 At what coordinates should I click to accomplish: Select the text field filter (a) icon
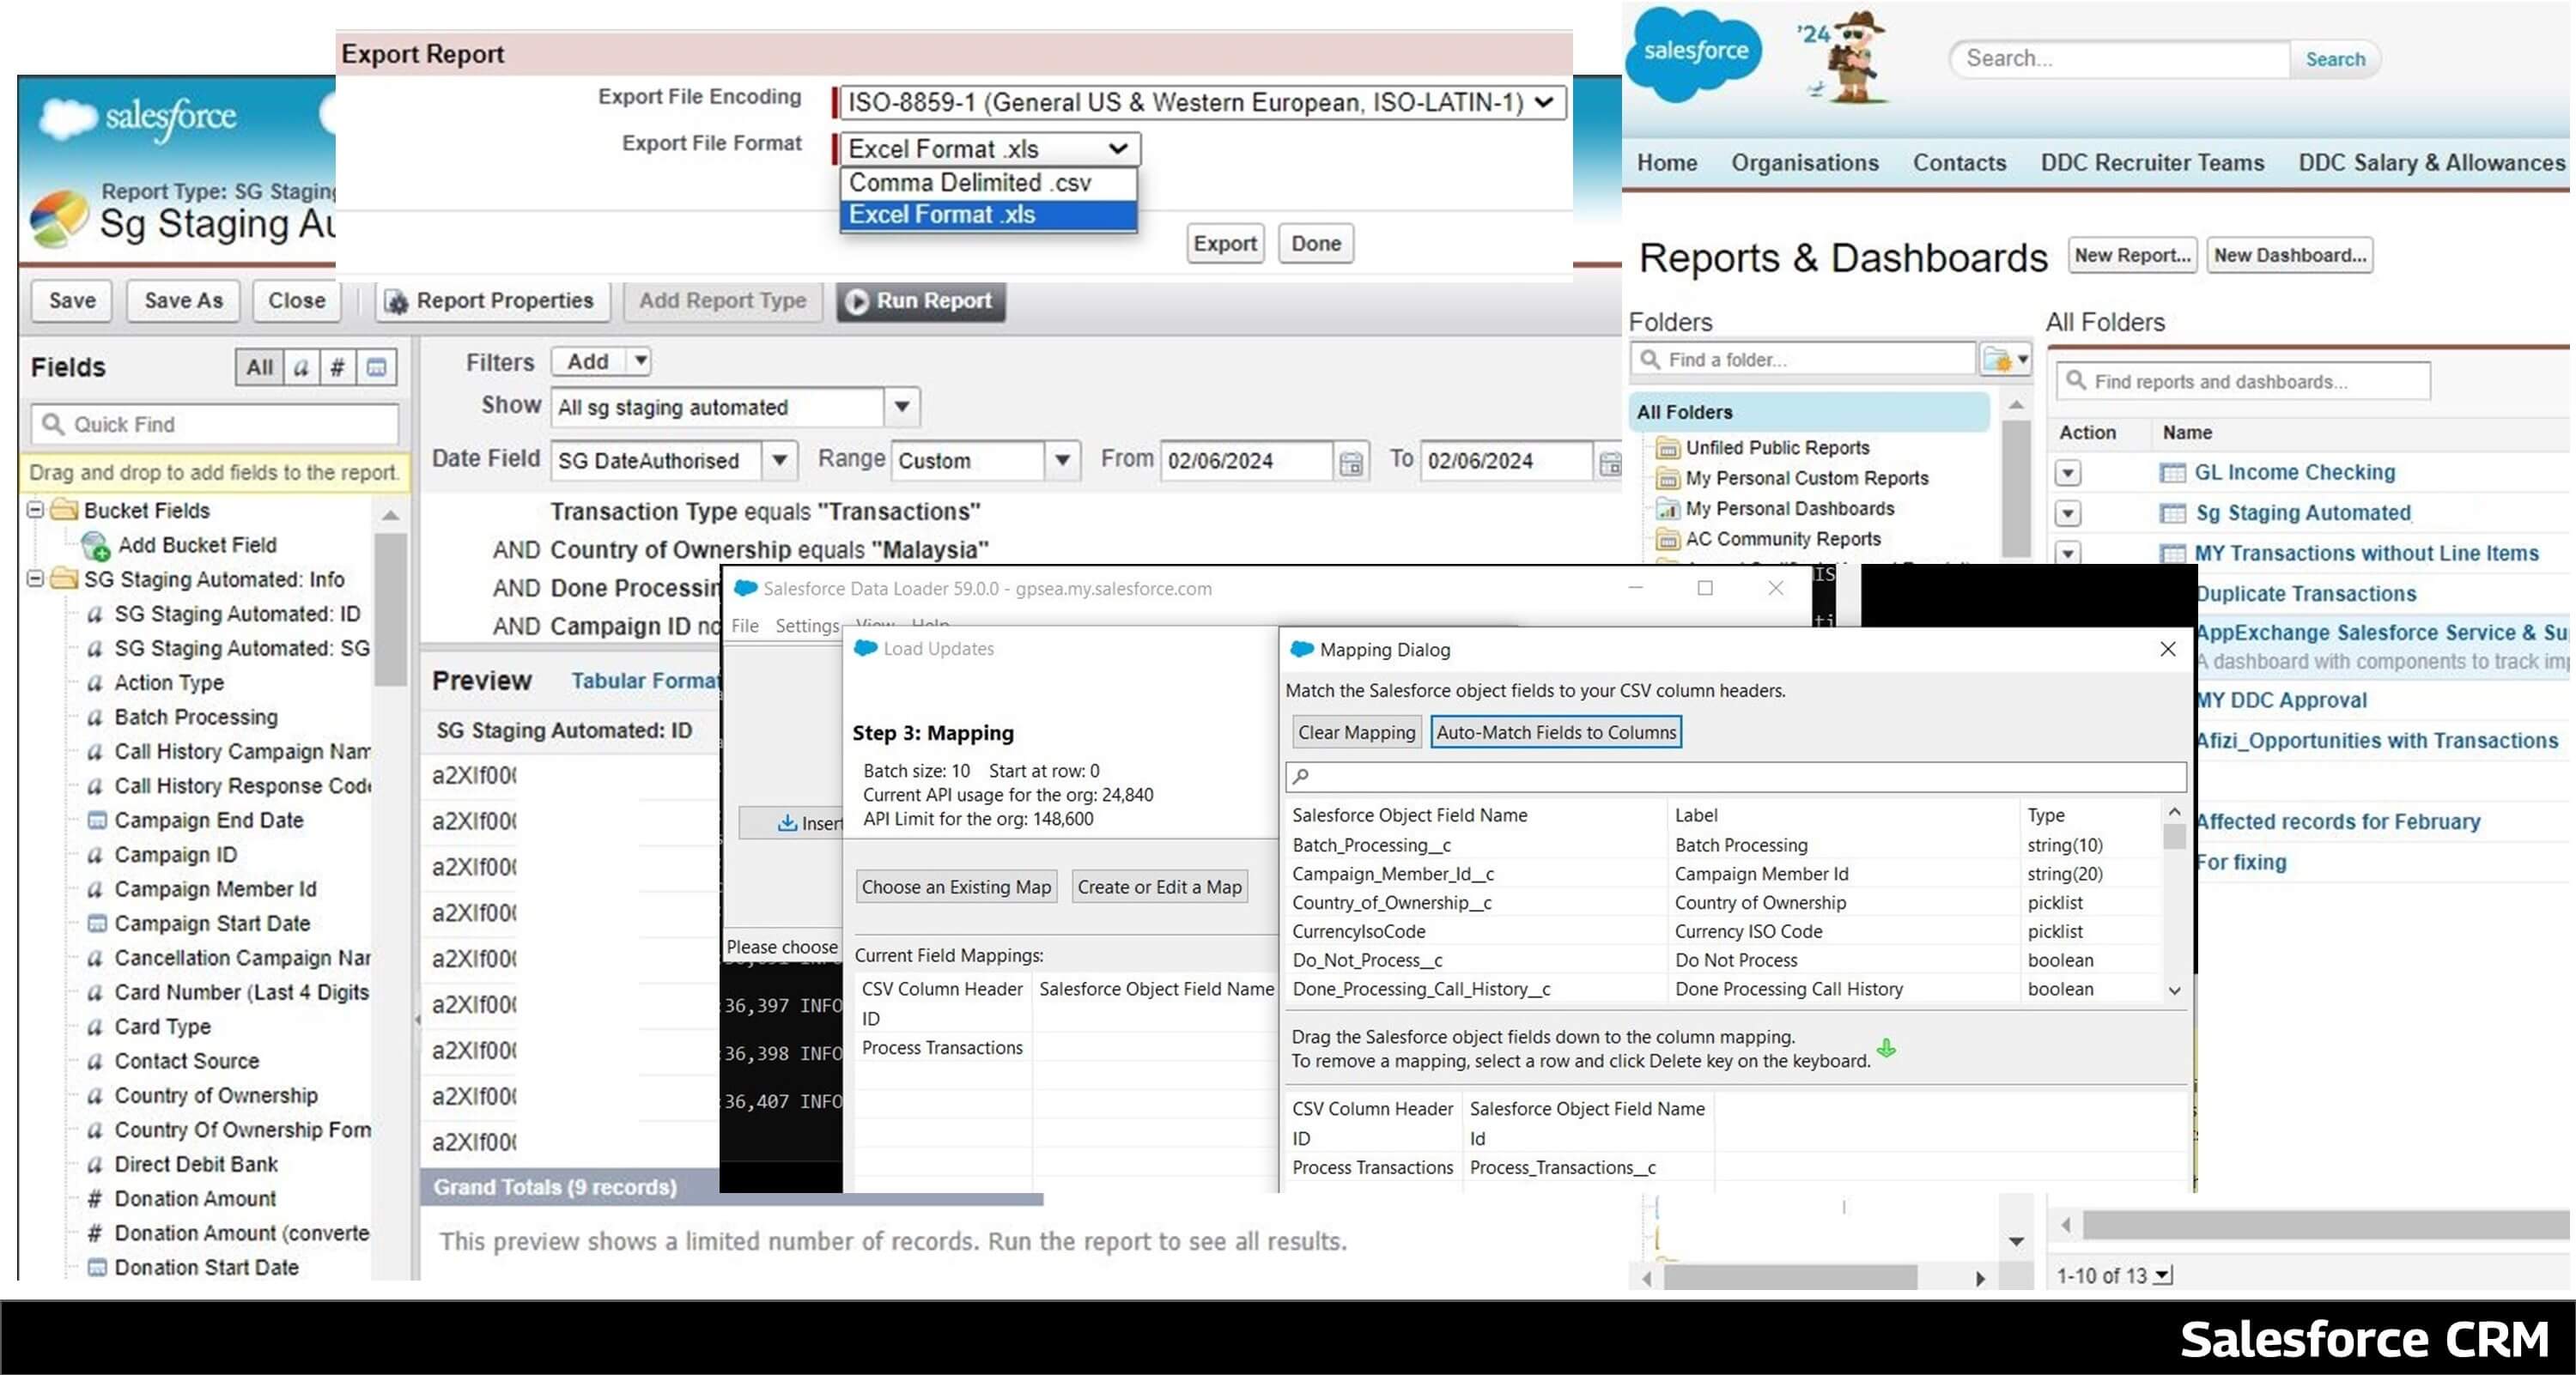click(x=301, y=366)
